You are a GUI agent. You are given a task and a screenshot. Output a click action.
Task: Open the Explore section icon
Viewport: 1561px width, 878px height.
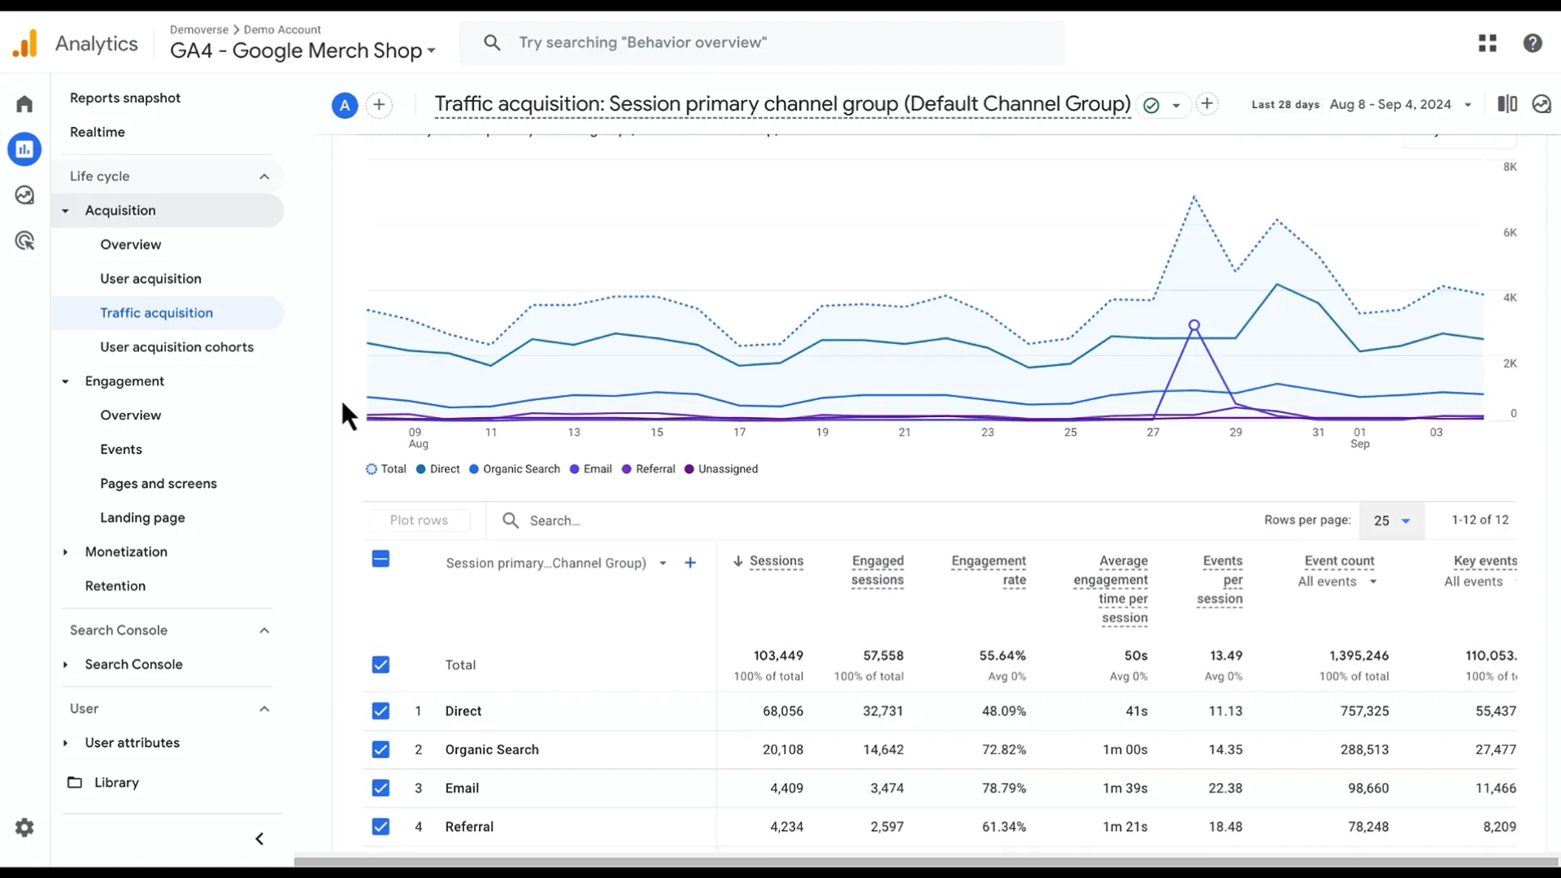pyautogui.click(x=24, y=195)
